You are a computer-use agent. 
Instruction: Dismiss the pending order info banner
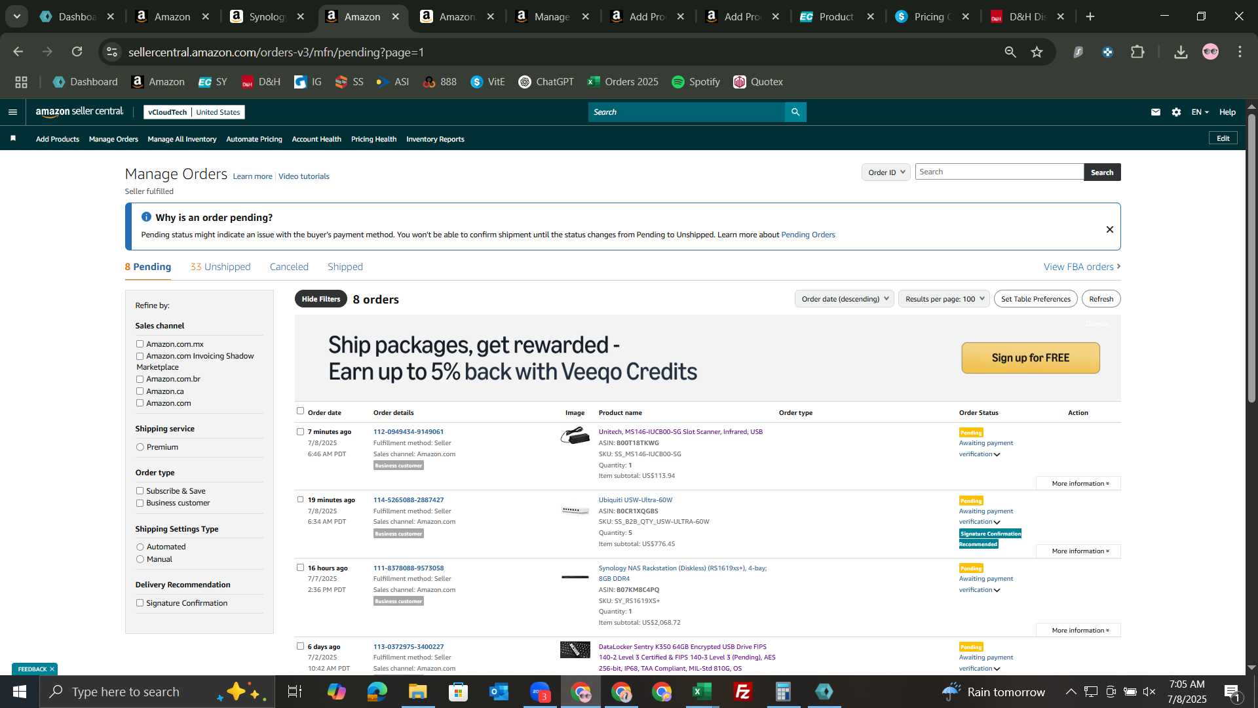(x=1110, y=229)
